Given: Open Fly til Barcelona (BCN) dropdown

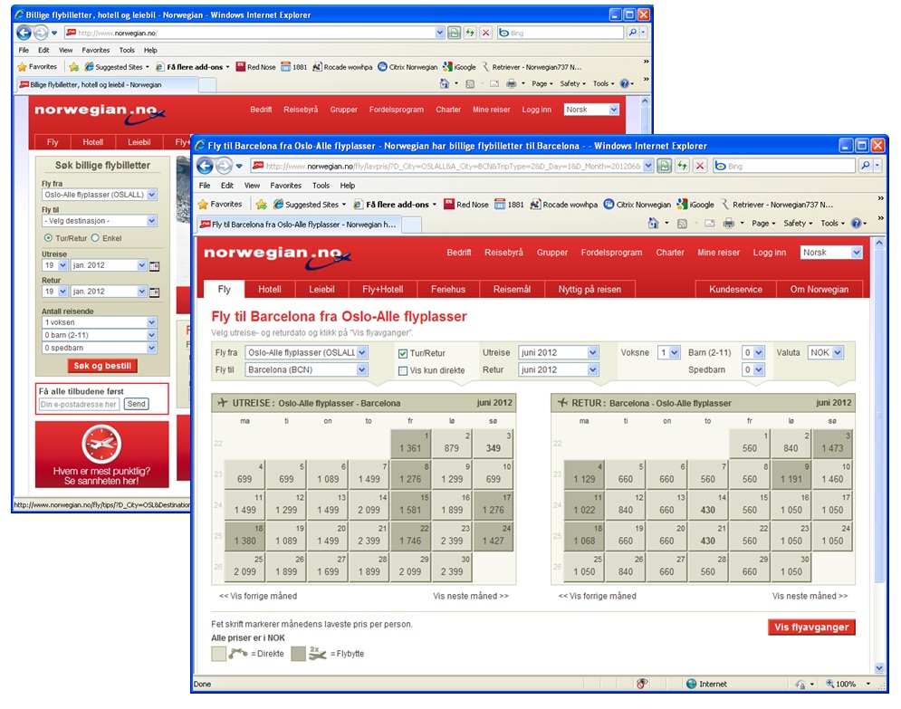Looking at the screenshot, I should pyautogui.click(x=306, y=369).
